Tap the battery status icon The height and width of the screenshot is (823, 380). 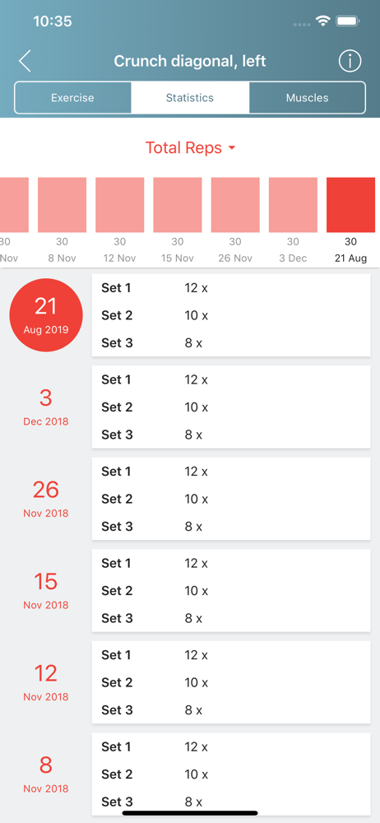(347, 21)
